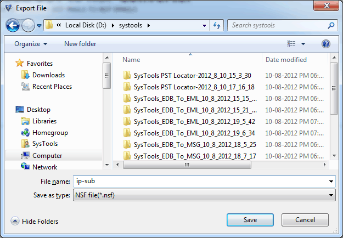Open the Organize menu
Image resolution: width=343 pixels, height=238 pixels.
coord(31,44)
